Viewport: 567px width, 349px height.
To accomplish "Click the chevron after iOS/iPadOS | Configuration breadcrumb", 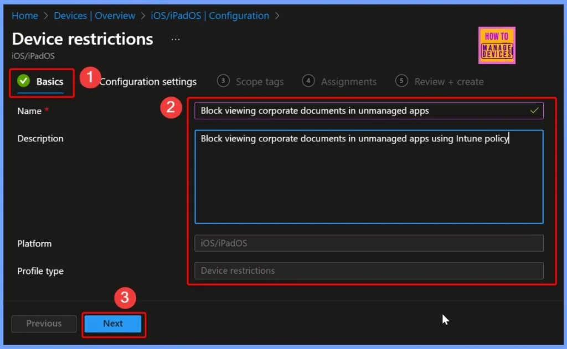I will click(277, 15).
